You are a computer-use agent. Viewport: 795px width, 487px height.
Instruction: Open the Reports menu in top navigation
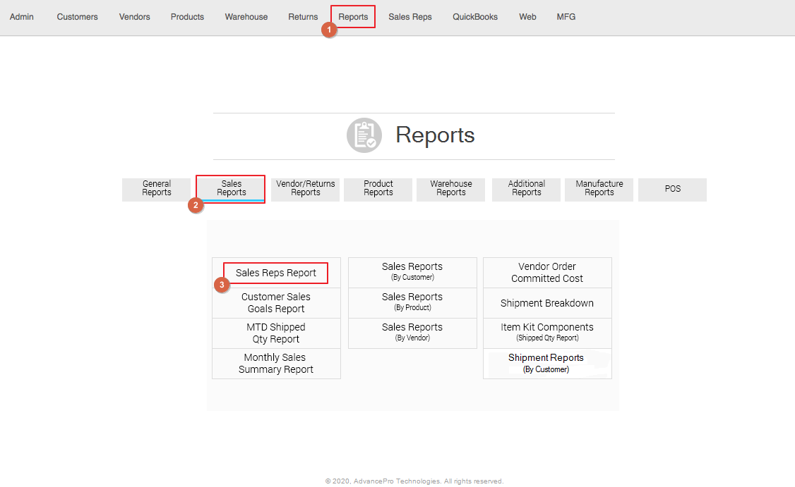pos(353,17)
